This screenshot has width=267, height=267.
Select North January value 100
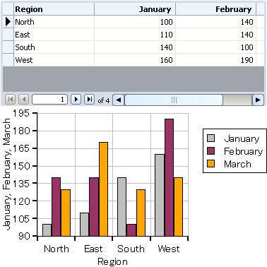click(135, 22)
